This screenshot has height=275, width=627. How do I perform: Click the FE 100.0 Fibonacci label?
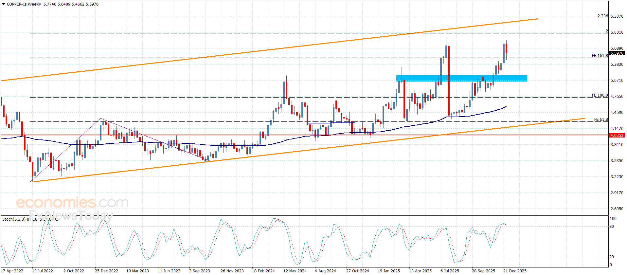[600, 95]
